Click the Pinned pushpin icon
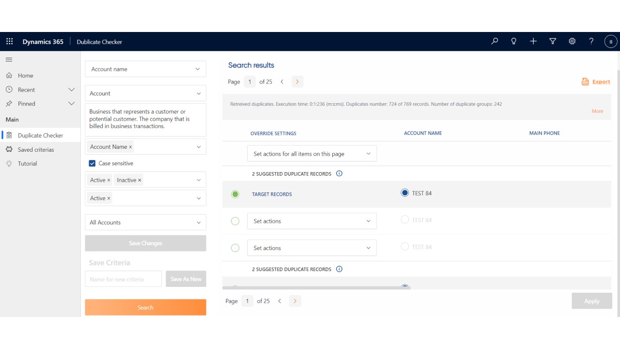 pos(9,104)
